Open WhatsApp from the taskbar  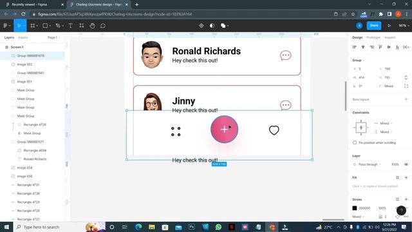click(x=218, y=227)
